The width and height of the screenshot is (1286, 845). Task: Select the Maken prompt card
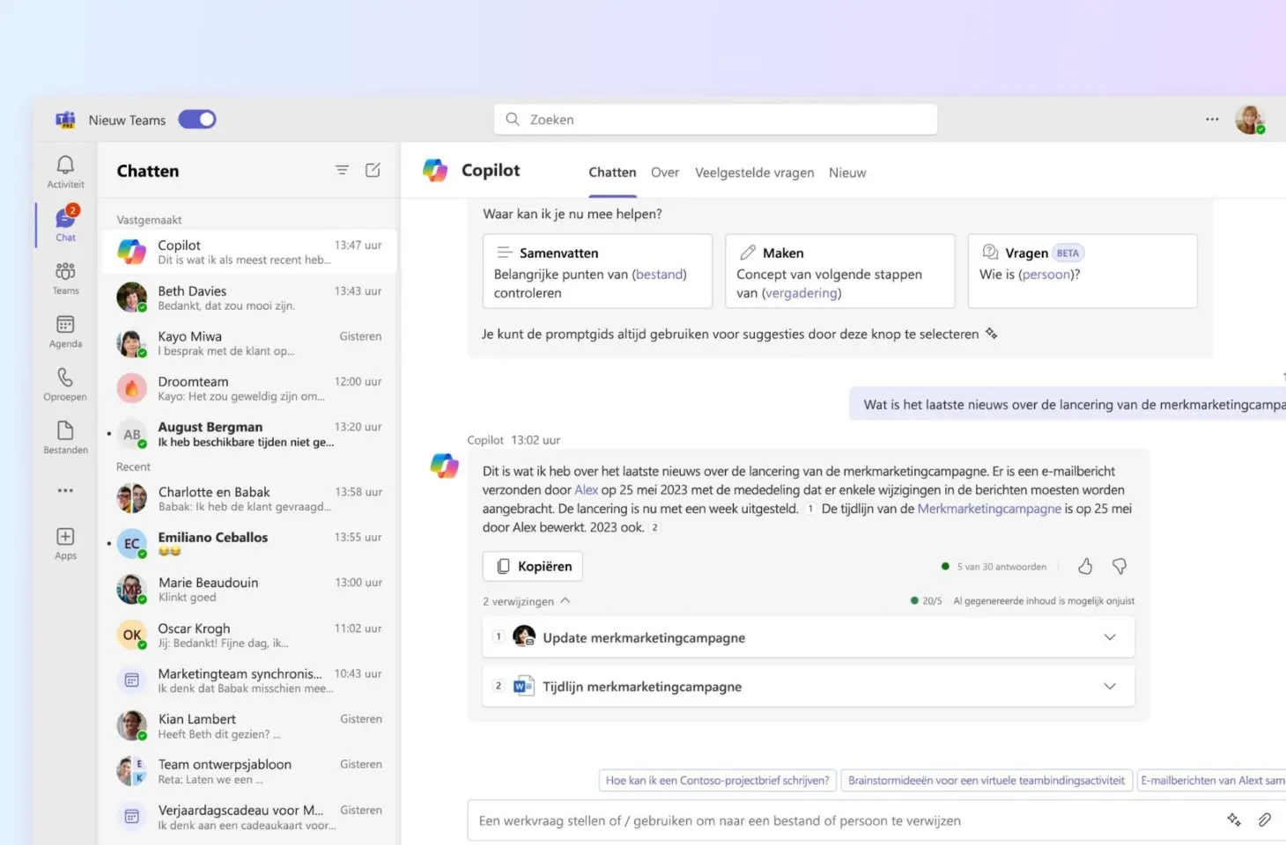point(839,271)
